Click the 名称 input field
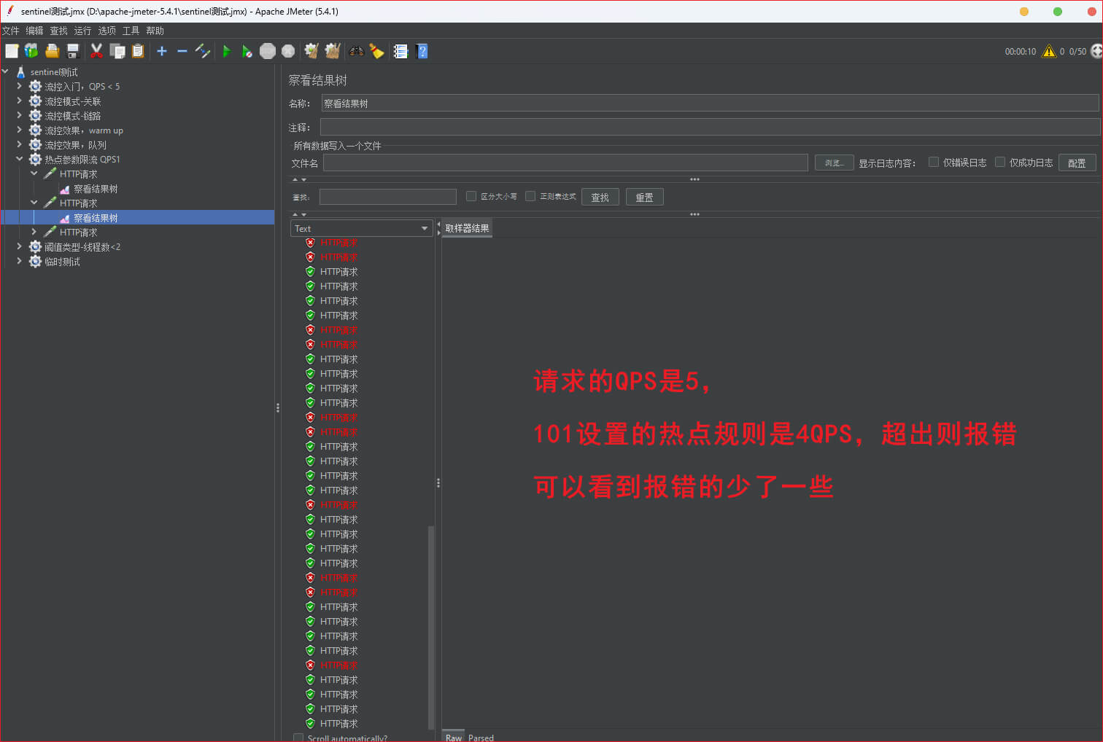 (x=710, y=103)
